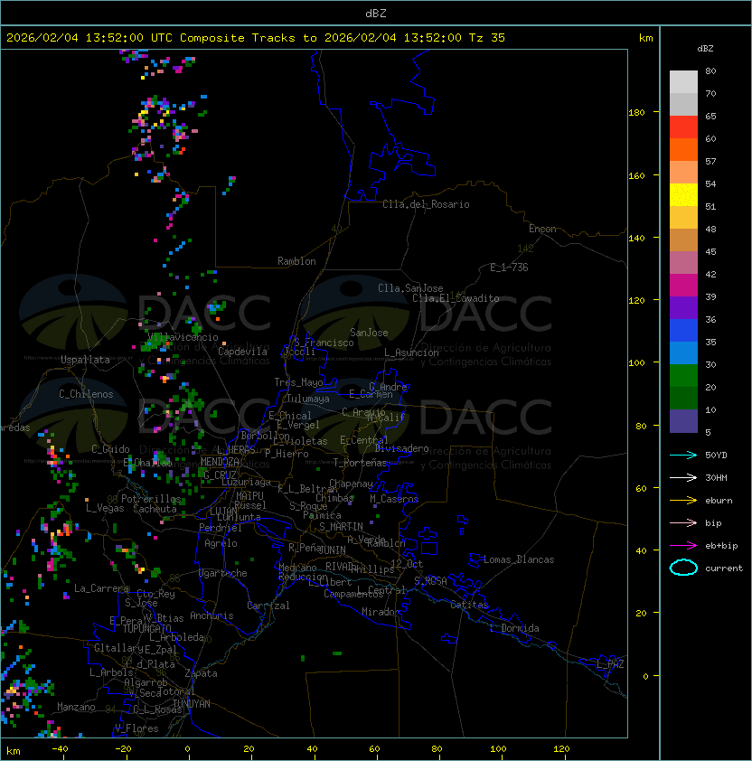Click the Clla.del_Rosario map label
Viewport: 752px width, 761px height.
pyautogui.click(x=426, y=204)
